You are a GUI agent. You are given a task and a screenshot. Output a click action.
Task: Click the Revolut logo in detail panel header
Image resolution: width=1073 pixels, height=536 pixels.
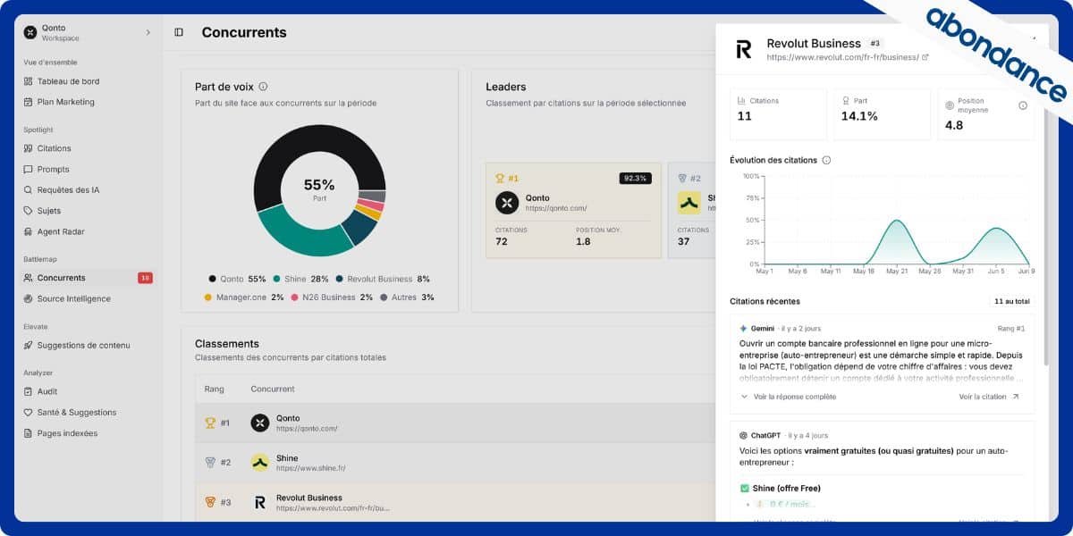coord(744,49)
